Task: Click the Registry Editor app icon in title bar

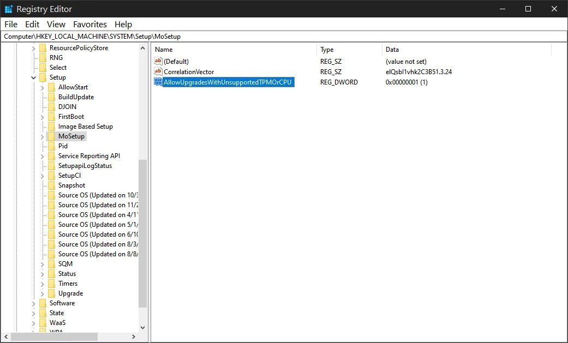Action: click(x=9, y=9)
